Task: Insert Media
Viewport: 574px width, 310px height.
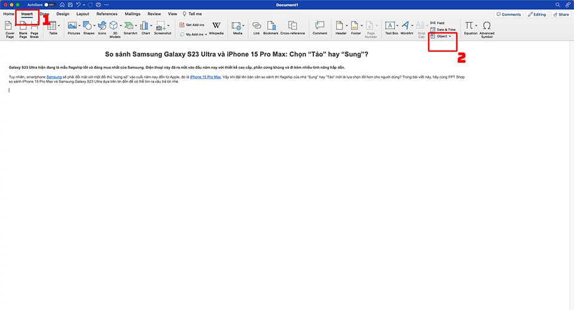Action: (237, 28)
